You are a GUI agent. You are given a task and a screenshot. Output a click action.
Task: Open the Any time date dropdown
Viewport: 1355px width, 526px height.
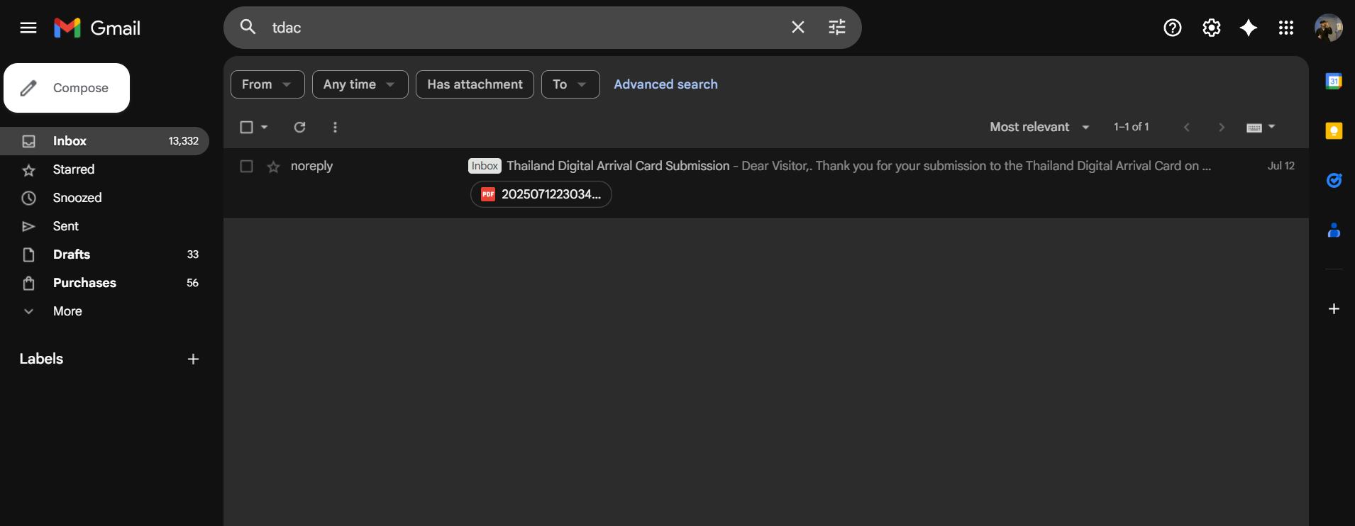click(360, 84)
